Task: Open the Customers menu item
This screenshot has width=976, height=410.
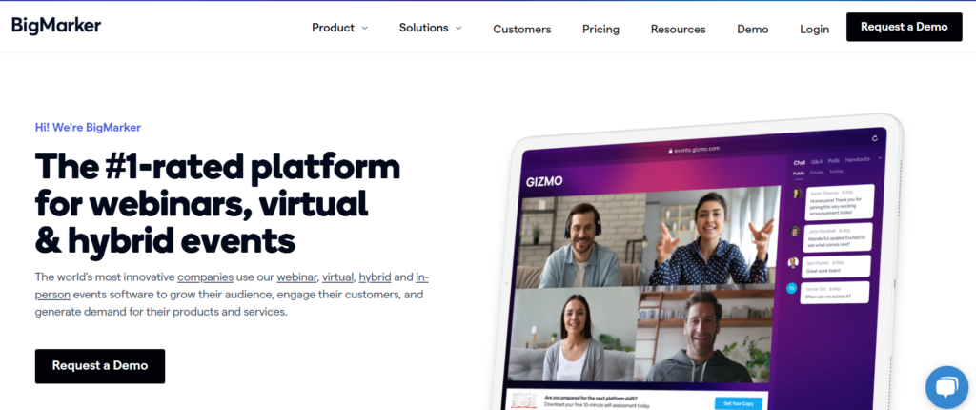Action: (x=521, y=30)
